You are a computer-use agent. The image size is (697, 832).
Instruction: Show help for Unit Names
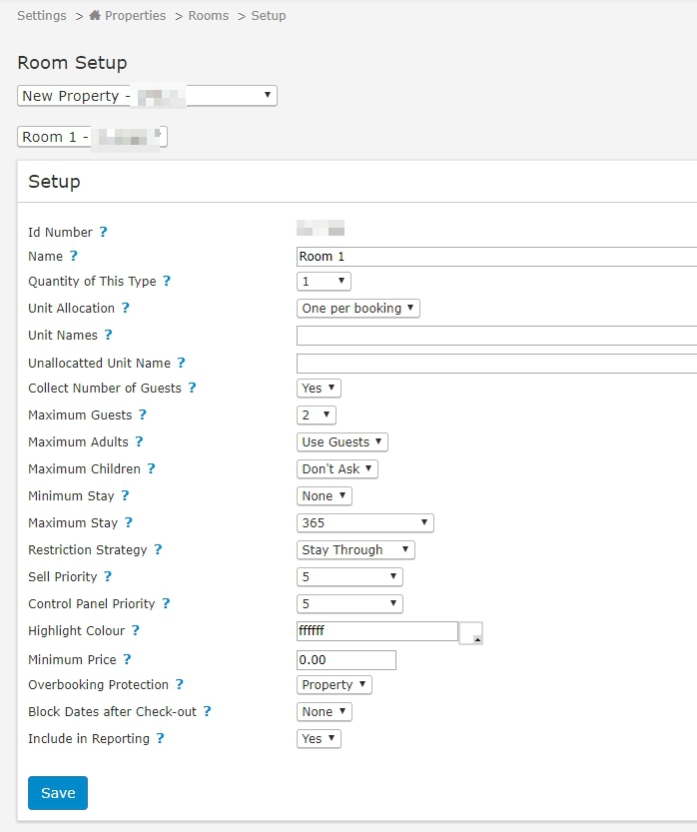[108, 335]
